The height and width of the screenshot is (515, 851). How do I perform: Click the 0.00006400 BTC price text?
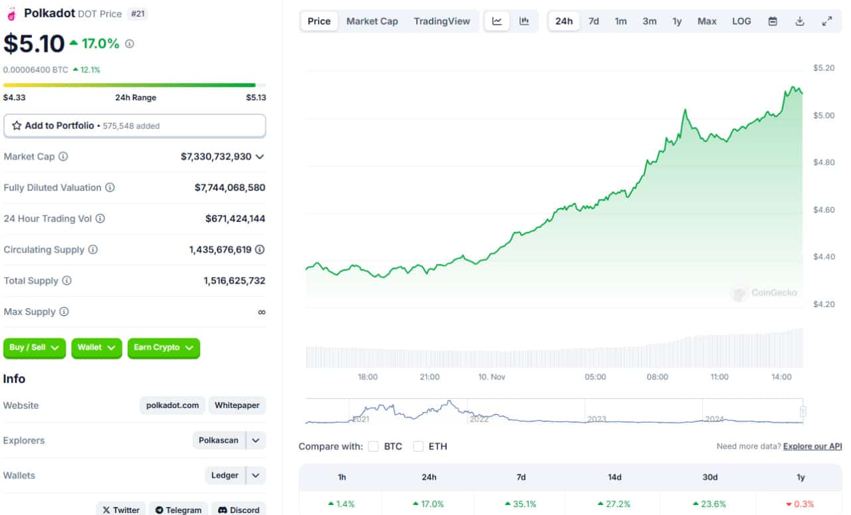36,70
